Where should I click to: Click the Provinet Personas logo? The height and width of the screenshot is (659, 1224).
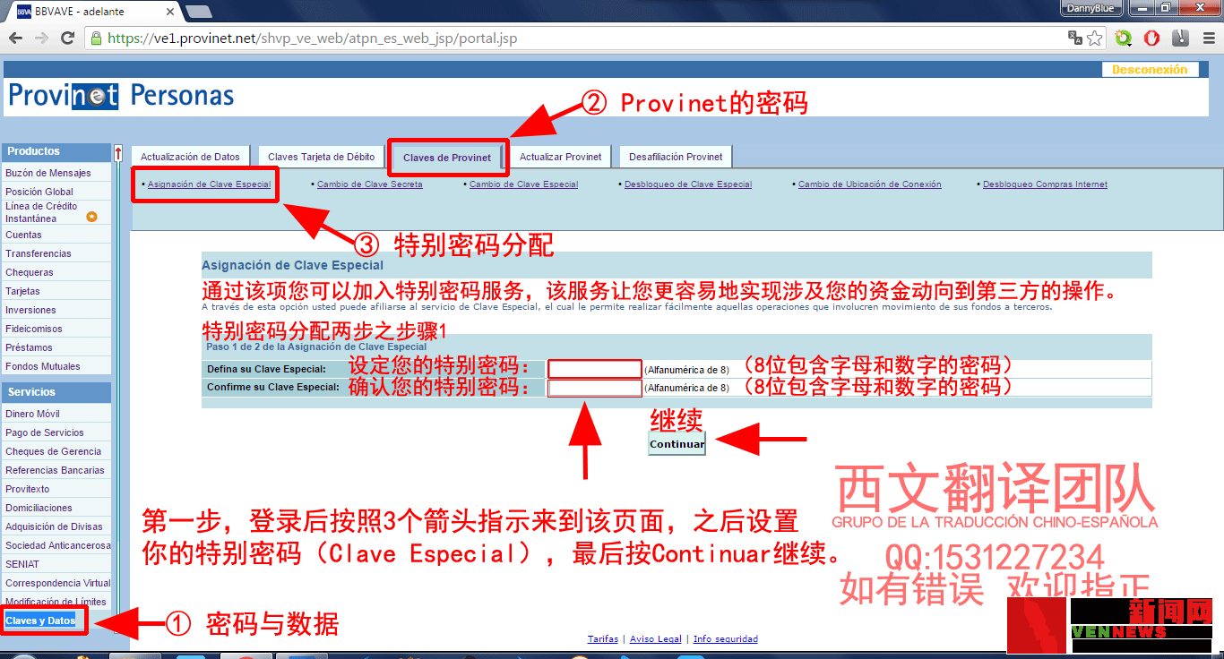pos(121,96)
